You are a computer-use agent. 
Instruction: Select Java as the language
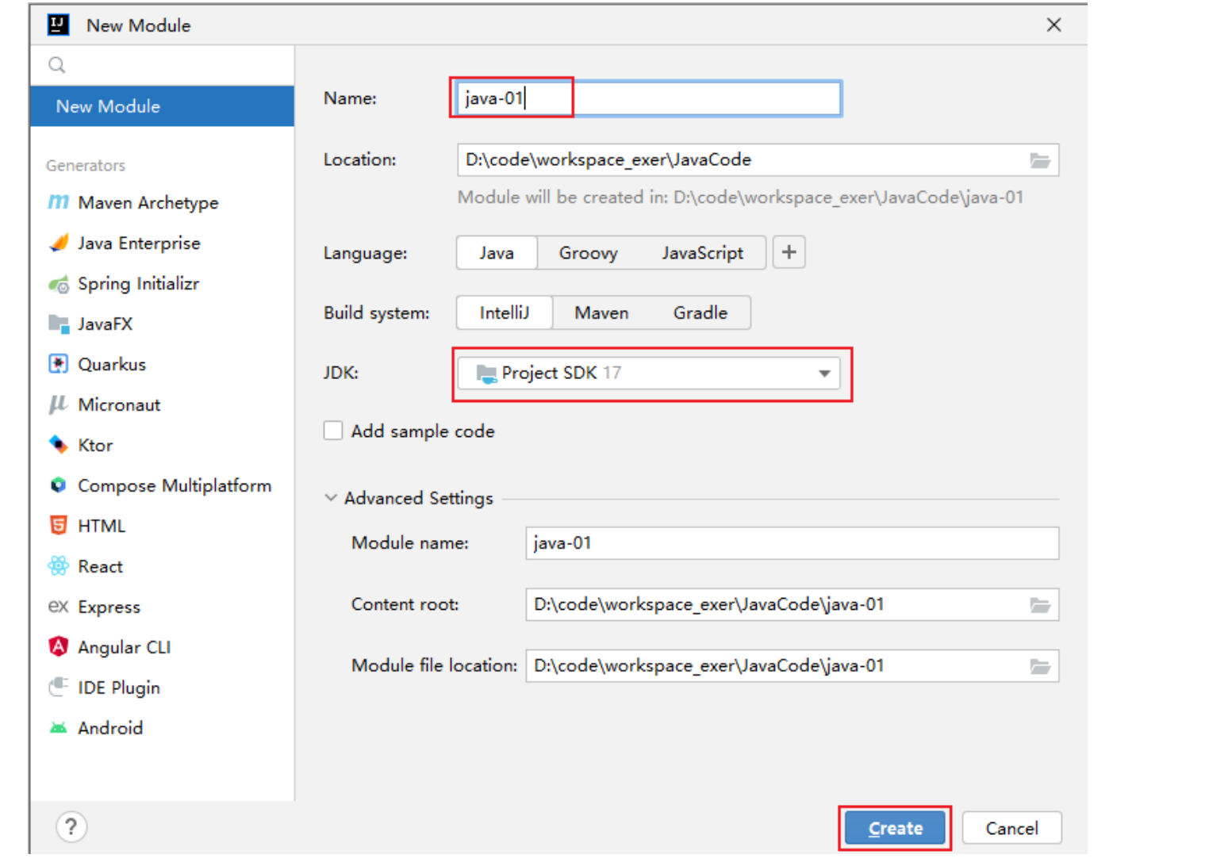click(x=497, y=253)
